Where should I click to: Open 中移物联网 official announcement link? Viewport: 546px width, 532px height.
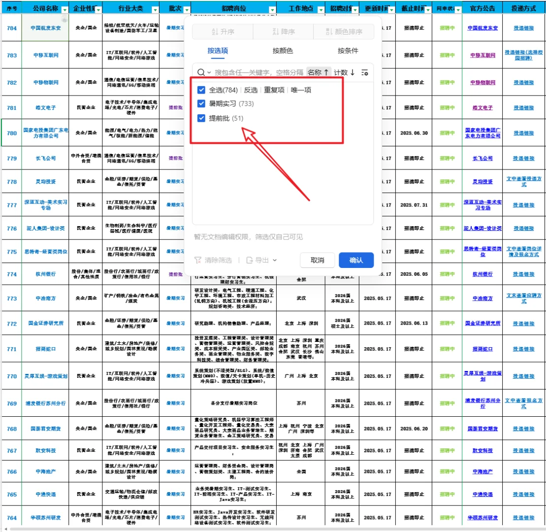tap(482, 83)
